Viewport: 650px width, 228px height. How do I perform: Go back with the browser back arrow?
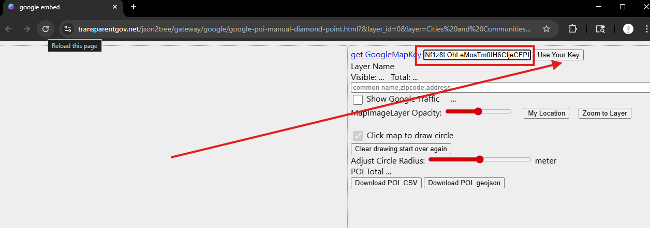click(x=8, y=29)
